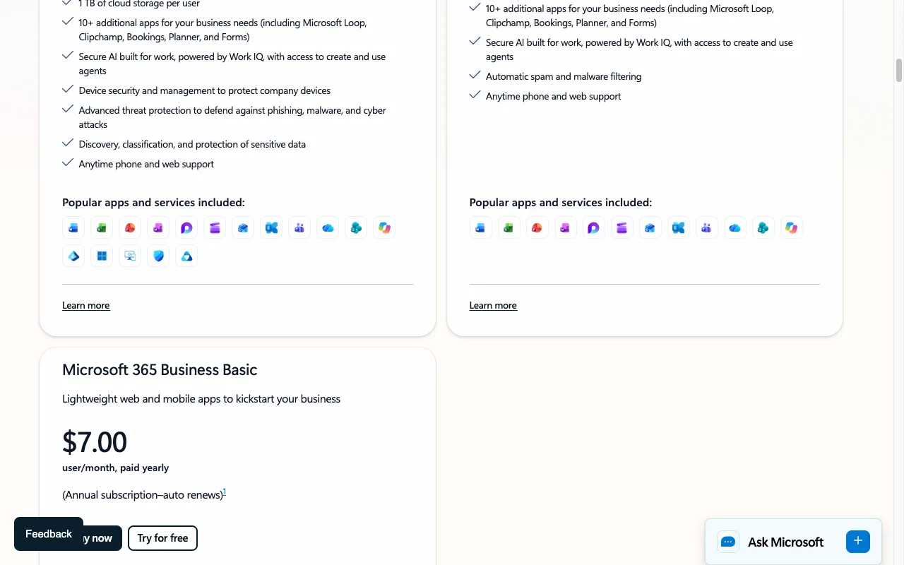Click the Ask Microsoft plus button
This screenshot has height=565, width=904.
click(858, 542)
